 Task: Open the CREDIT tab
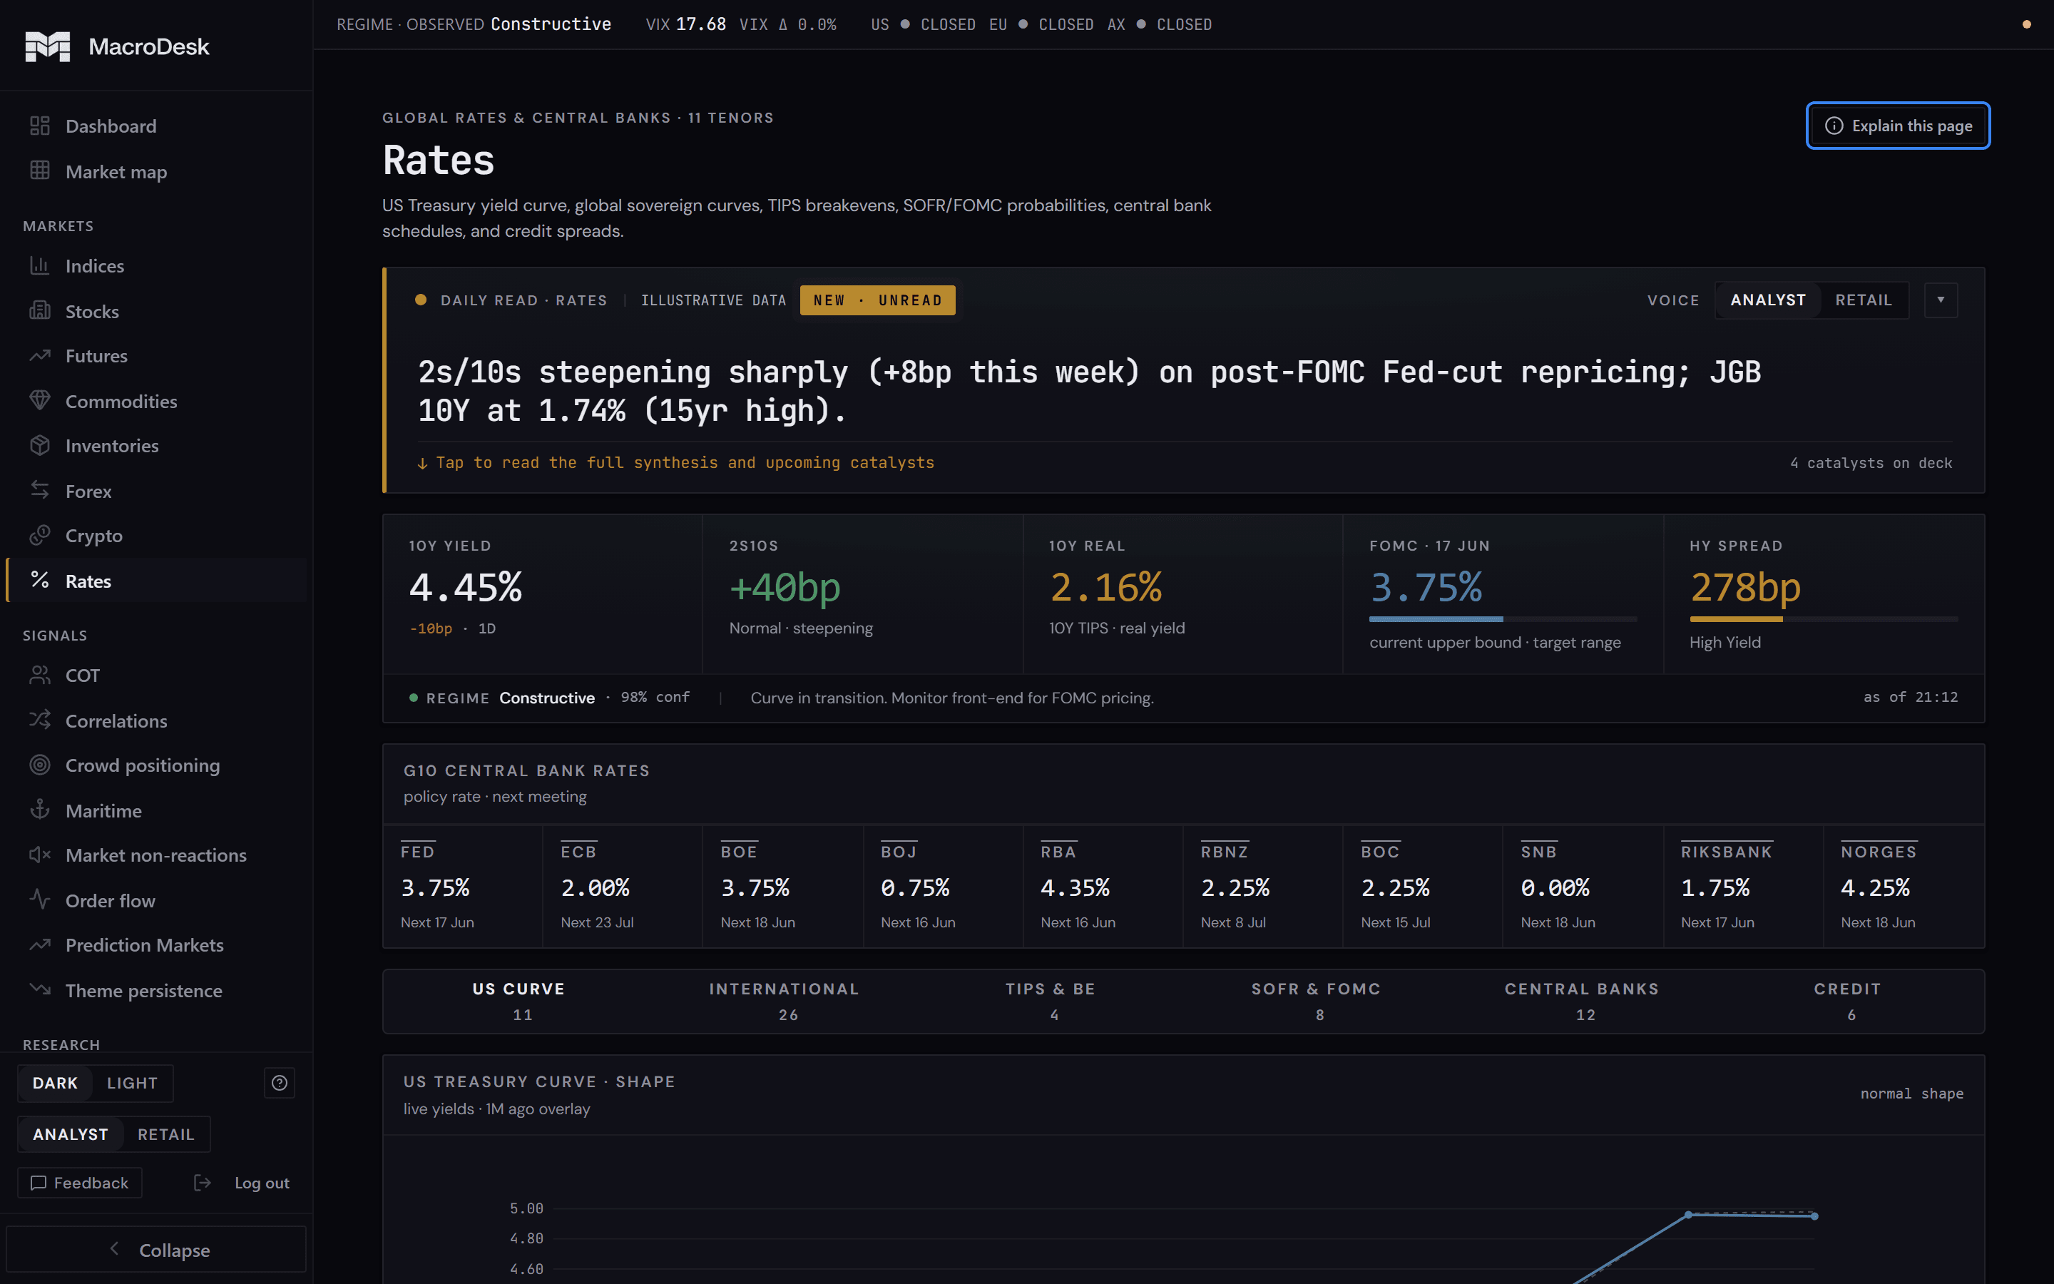pyautogui.click(x=1848, y=1002)
